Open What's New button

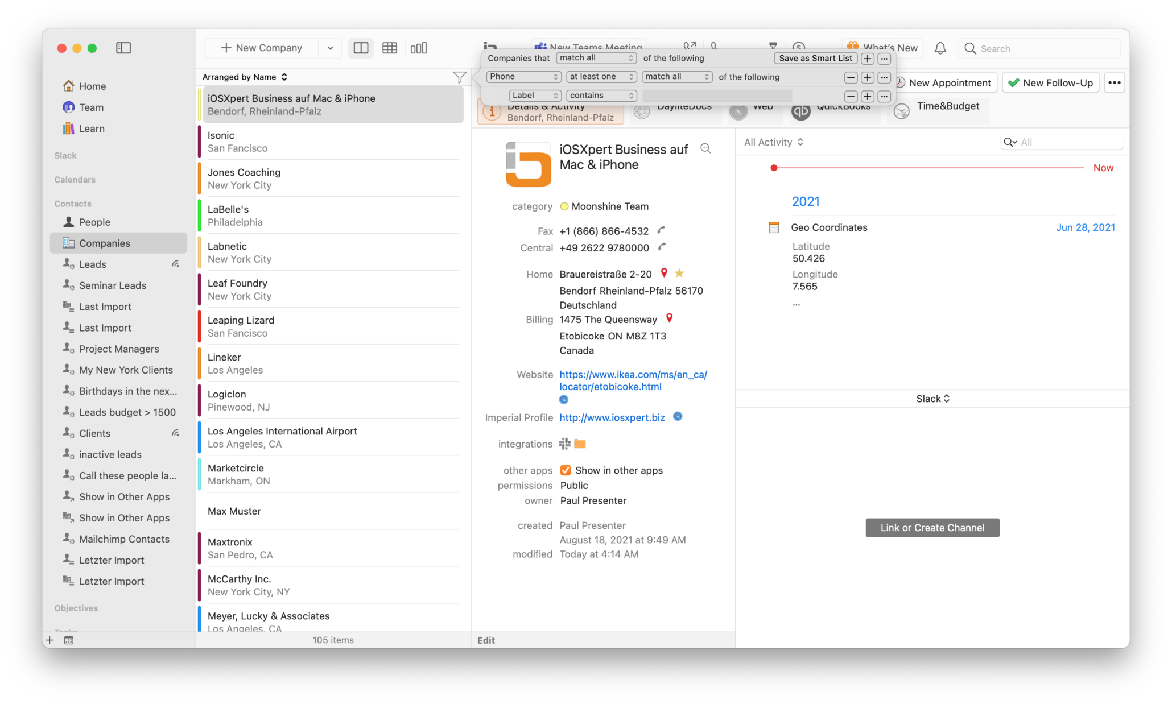pyautogui.click(x=882, y=48)
